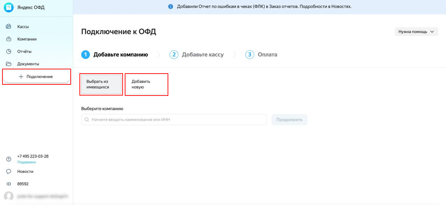
Task: Click the step 1 number circle
Action: coord(86,55)
